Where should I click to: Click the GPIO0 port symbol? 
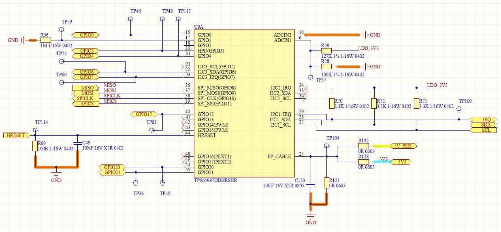tap(86, 35)
